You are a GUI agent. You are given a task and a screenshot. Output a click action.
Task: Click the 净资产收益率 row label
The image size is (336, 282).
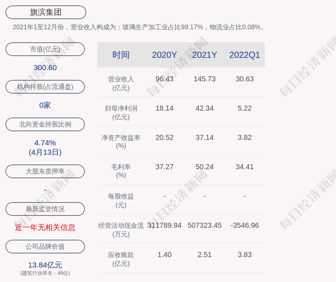point(121,141)
